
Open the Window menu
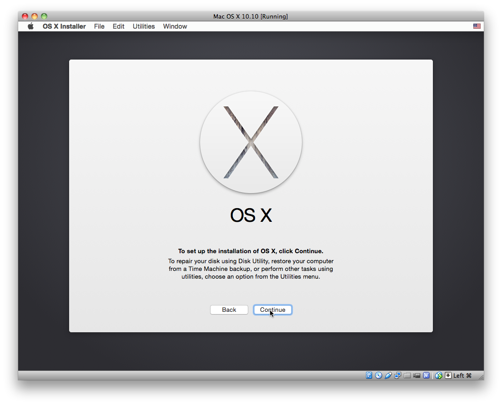click(175, 26)
